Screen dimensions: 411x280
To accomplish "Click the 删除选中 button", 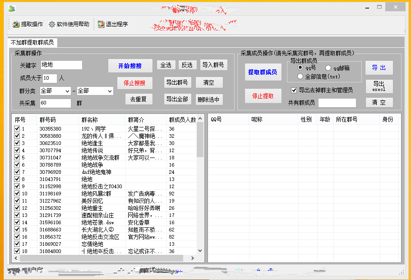I will pyautogui.click(x=209, y=99).
